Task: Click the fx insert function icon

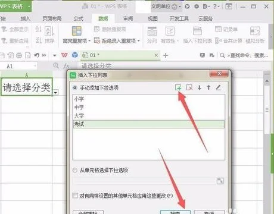Action: tap(66, 65)
